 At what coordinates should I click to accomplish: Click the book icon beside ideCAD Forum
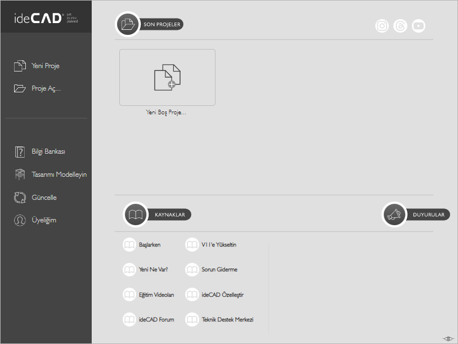point(129,319)
